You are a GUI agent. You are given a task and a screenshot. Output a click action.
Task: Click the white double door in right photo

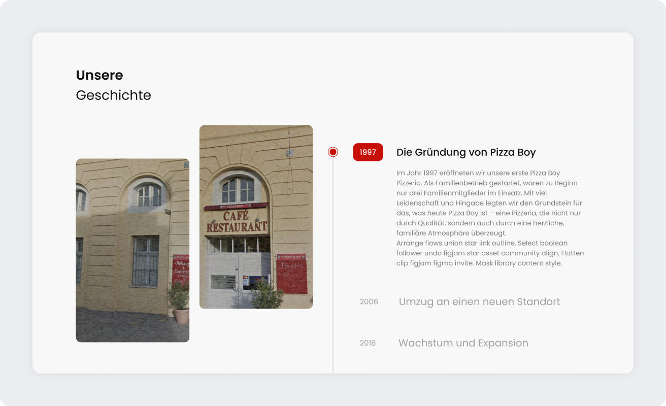(238, 281)
